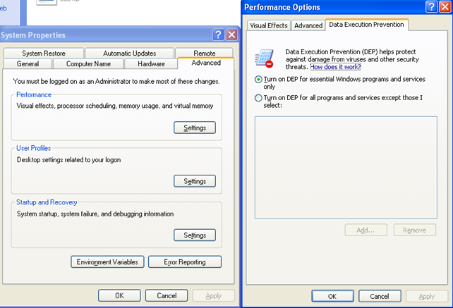Go to the Remote tab
Image resolution: width=453 pixels, height=308 pixels.
click(x=204, y=53)
